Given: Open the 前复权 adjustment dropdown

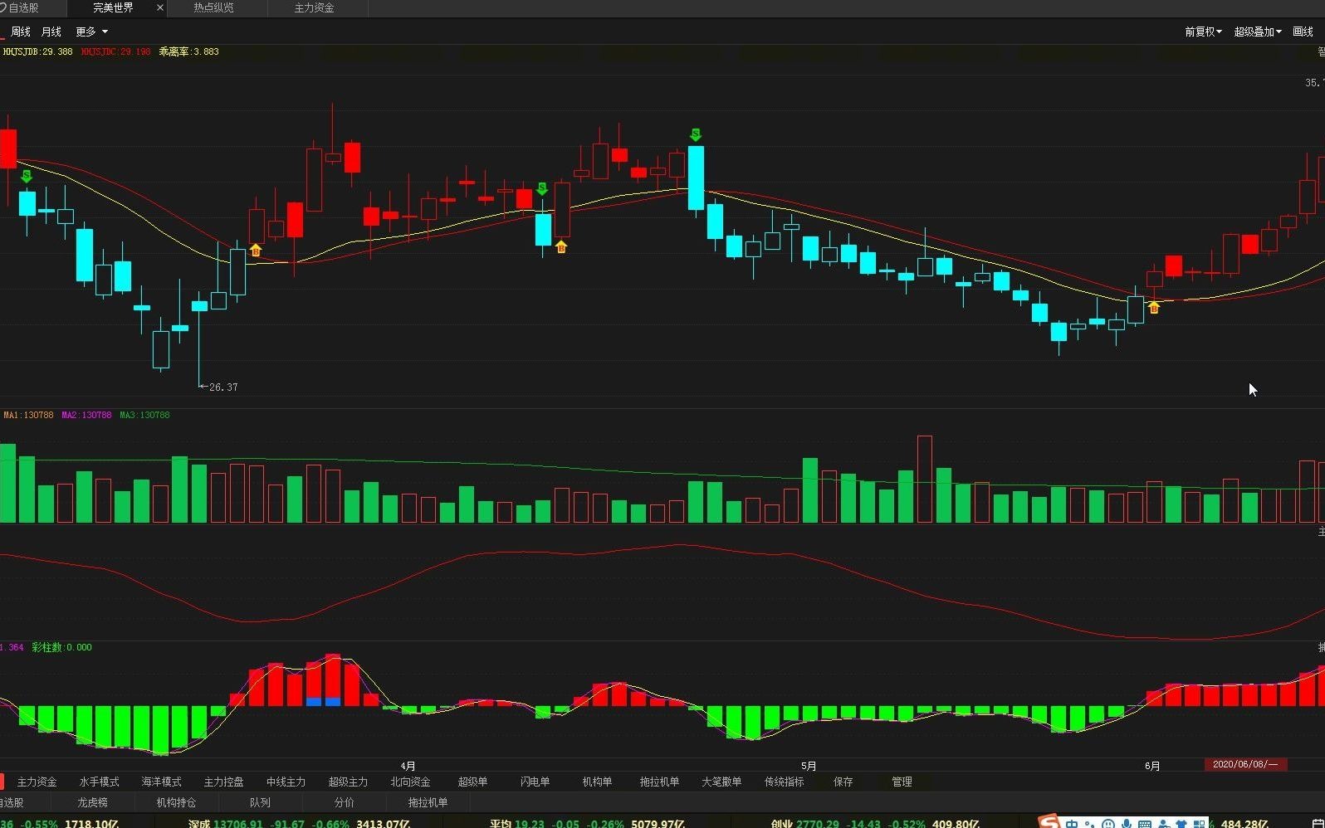Looking at the screenshot, I should [1203, 32].
